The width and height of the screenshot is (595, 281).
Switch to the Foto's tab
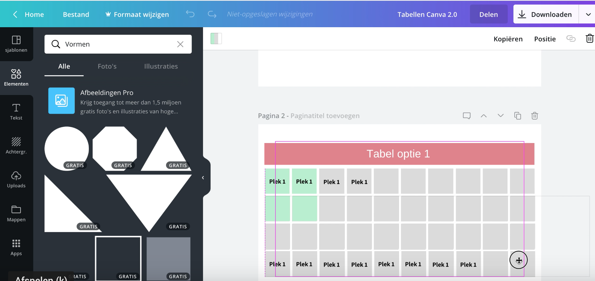(x=107, y=66)
